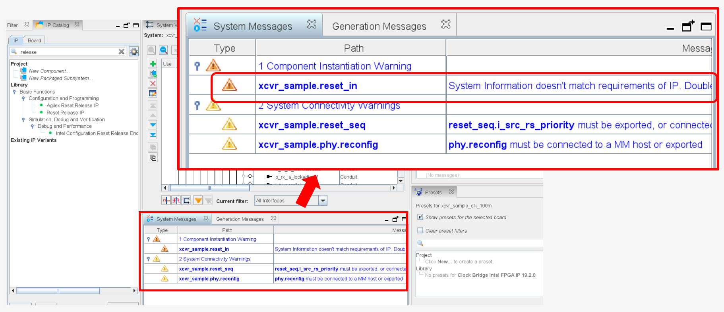Switch to the Generation Messages tab in lower panel
Viewport: 724px width, 312px height.
pos(240,219)
